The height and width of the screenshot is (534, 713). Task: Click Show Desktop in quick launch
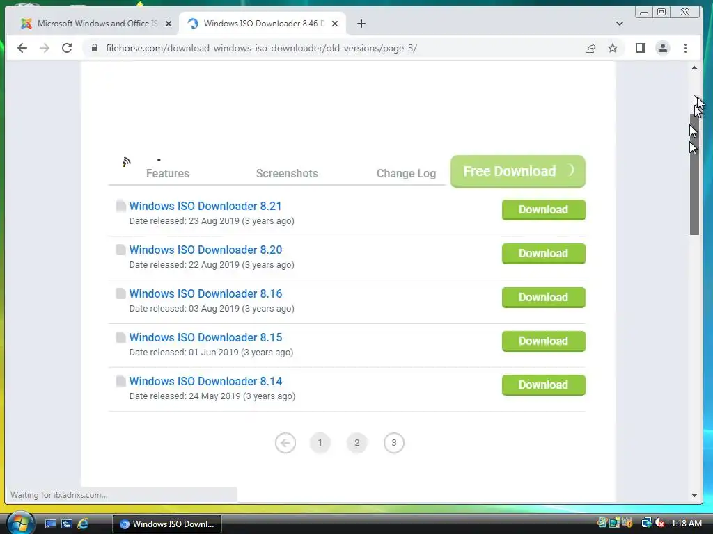tap(50, 524)
